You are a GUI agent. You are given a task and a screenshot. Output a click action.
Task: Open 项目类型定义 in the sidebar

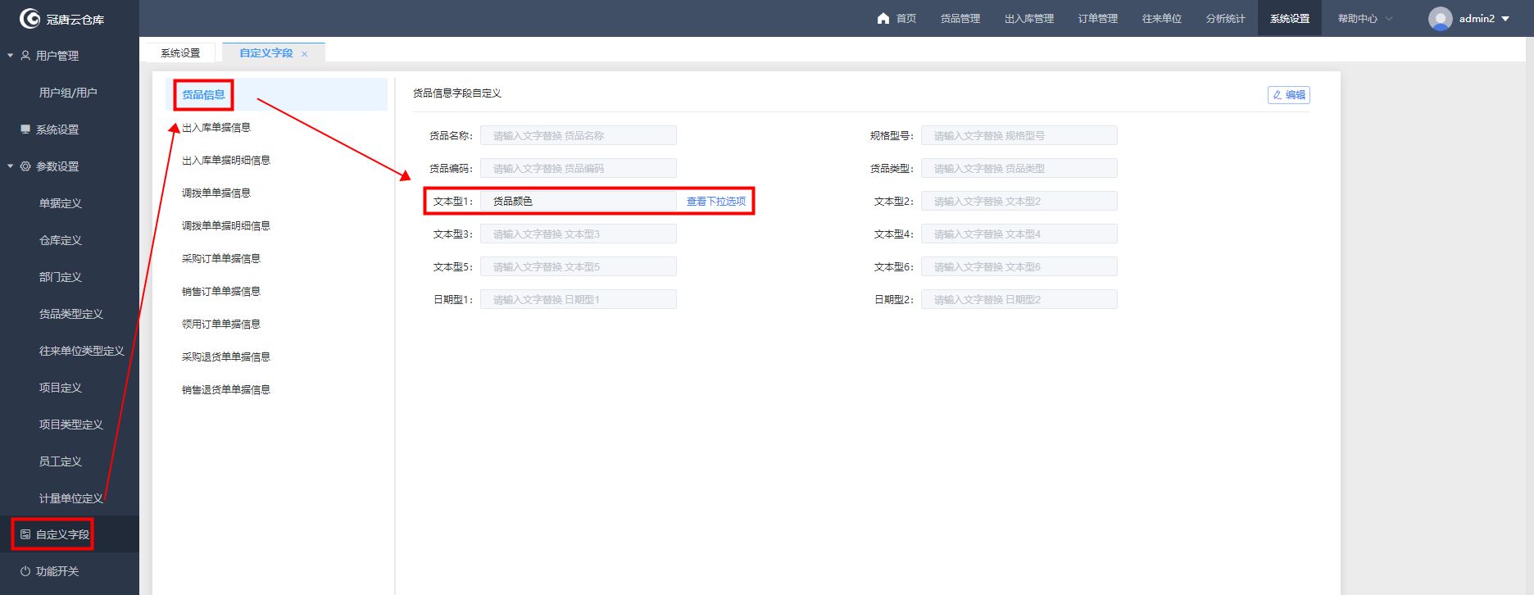(71, 425)
